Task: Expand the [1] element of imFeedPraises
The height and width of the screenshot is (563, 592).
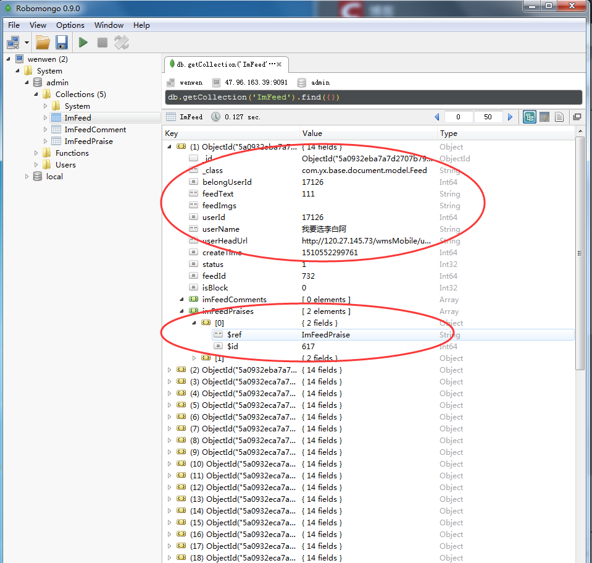Action: [x=194, y=358]
